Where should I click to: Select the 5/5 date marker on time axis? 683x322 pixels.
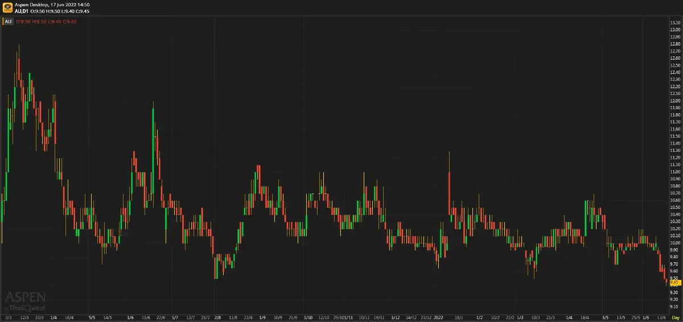(x=92, y=317)
